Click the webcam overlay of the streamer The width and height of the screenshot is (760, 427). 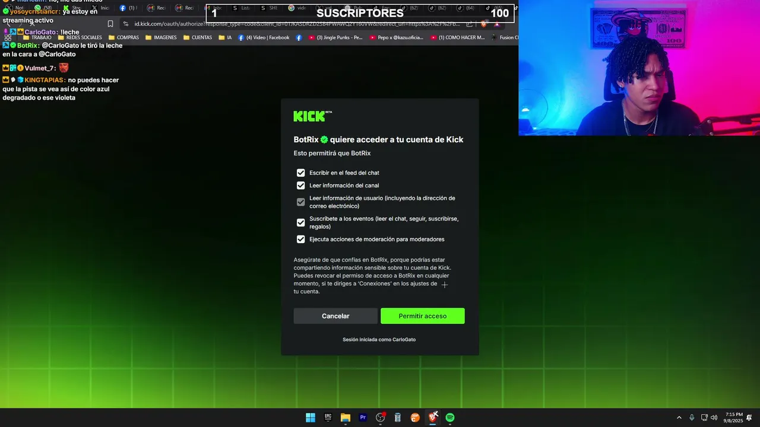pos(639,68)
